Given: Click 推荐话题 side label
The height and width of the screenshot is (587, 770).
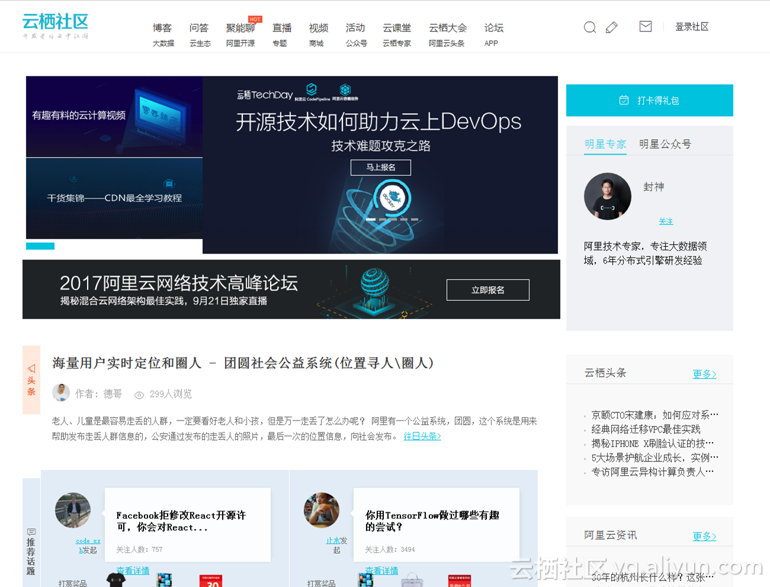Looking at the screenshot, I should click(31, 552).
